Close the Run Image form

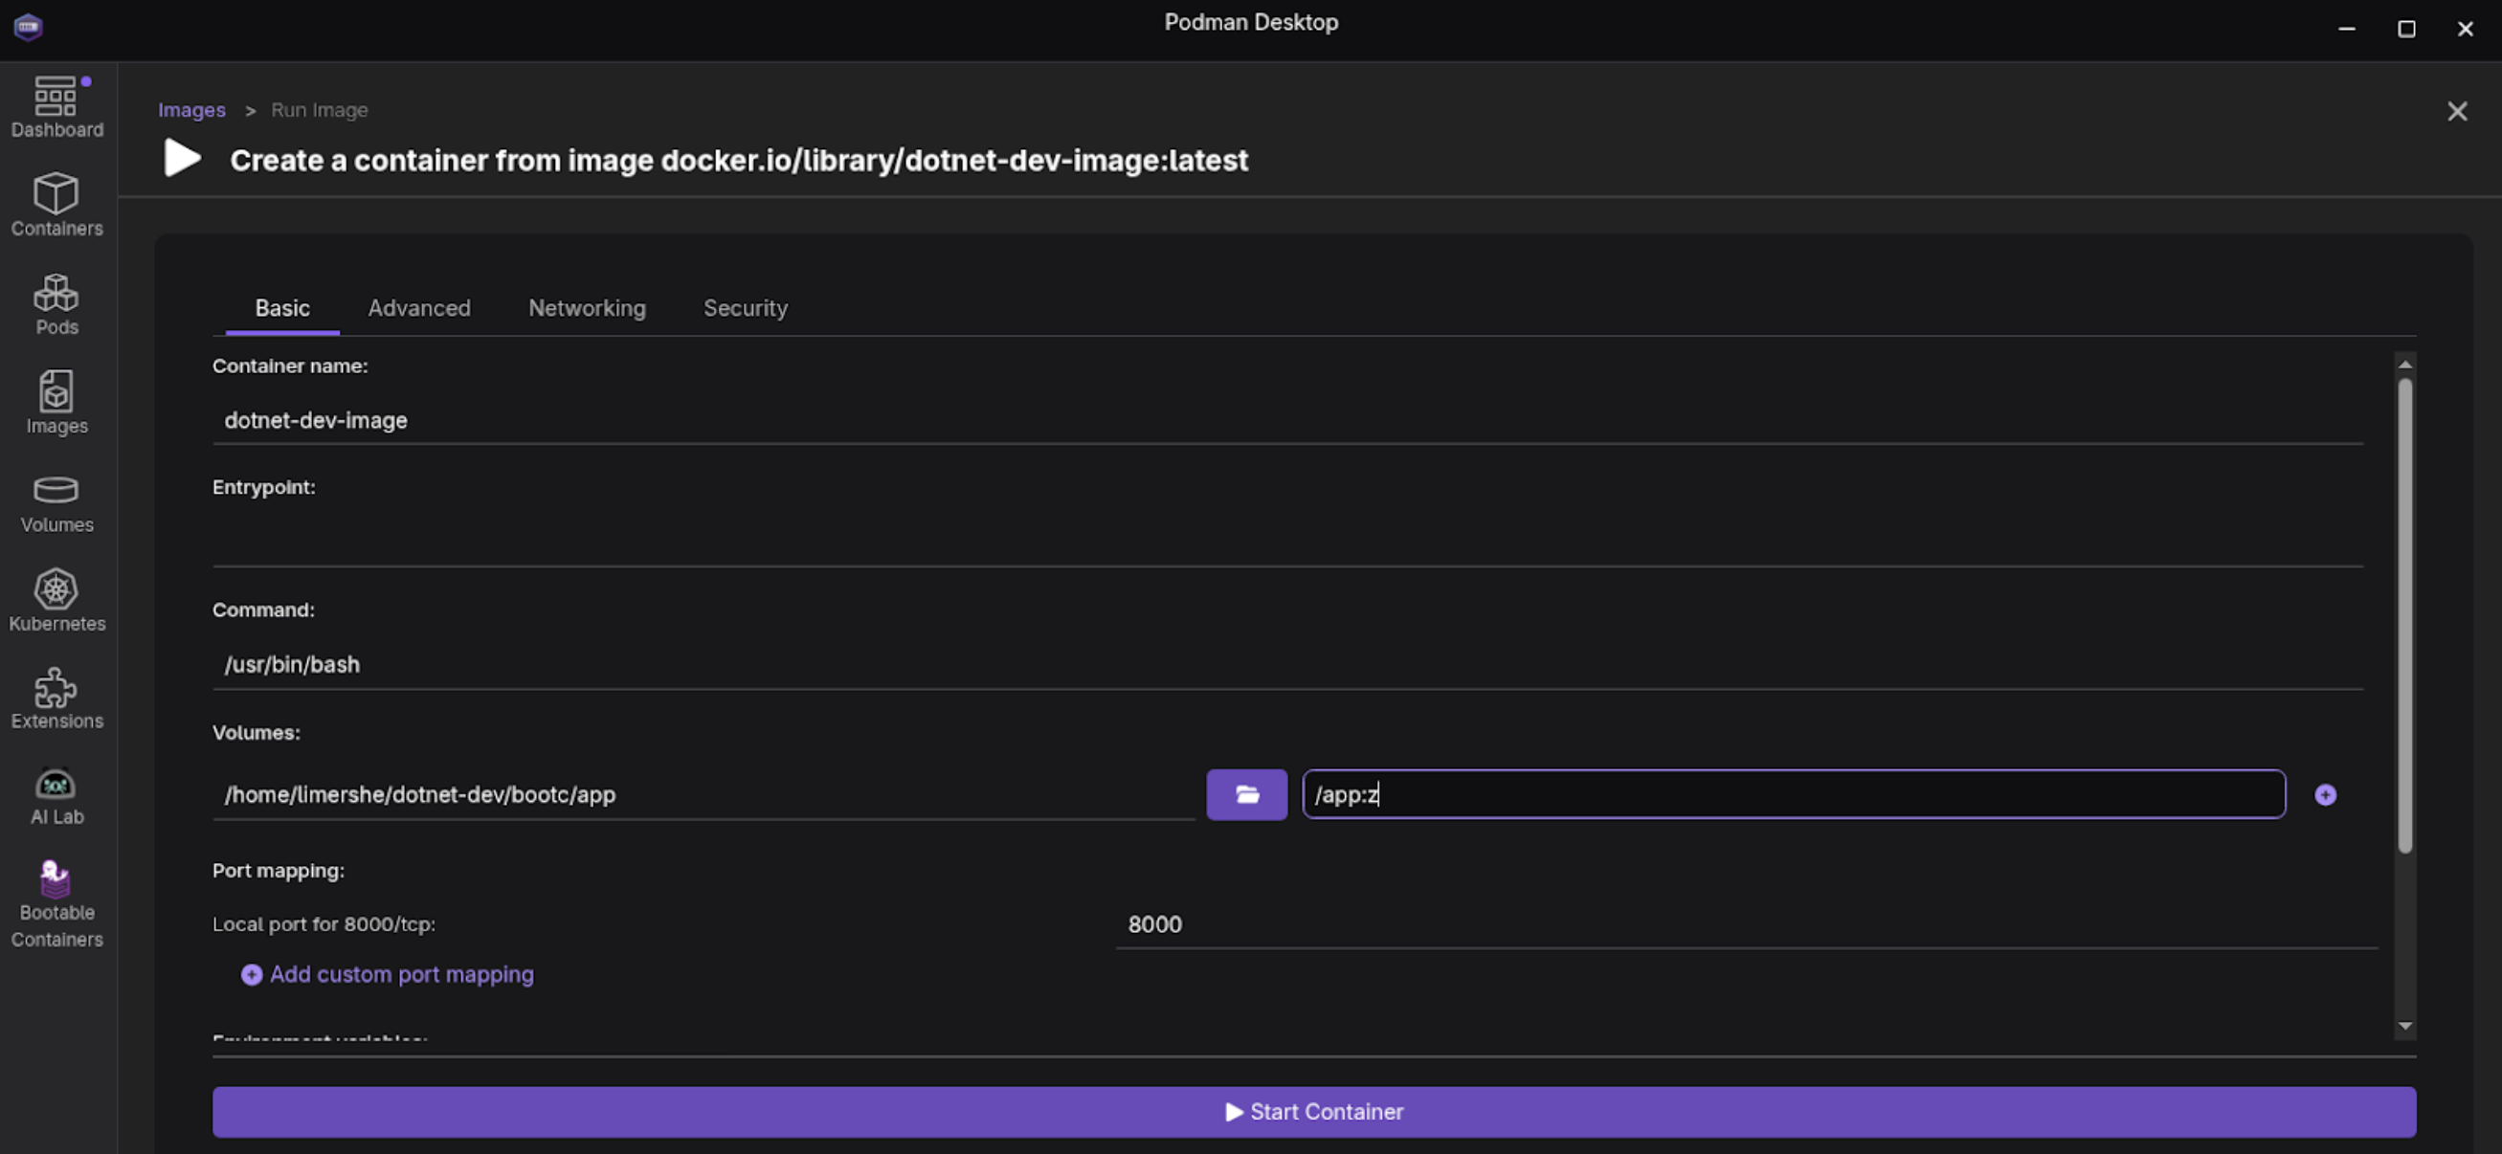click(x=2456, y=112)
